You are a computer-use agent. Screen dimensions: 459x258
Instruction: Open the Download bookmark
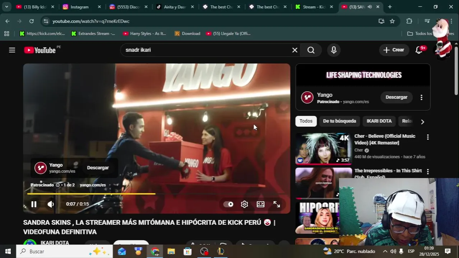tap(187, 34)
